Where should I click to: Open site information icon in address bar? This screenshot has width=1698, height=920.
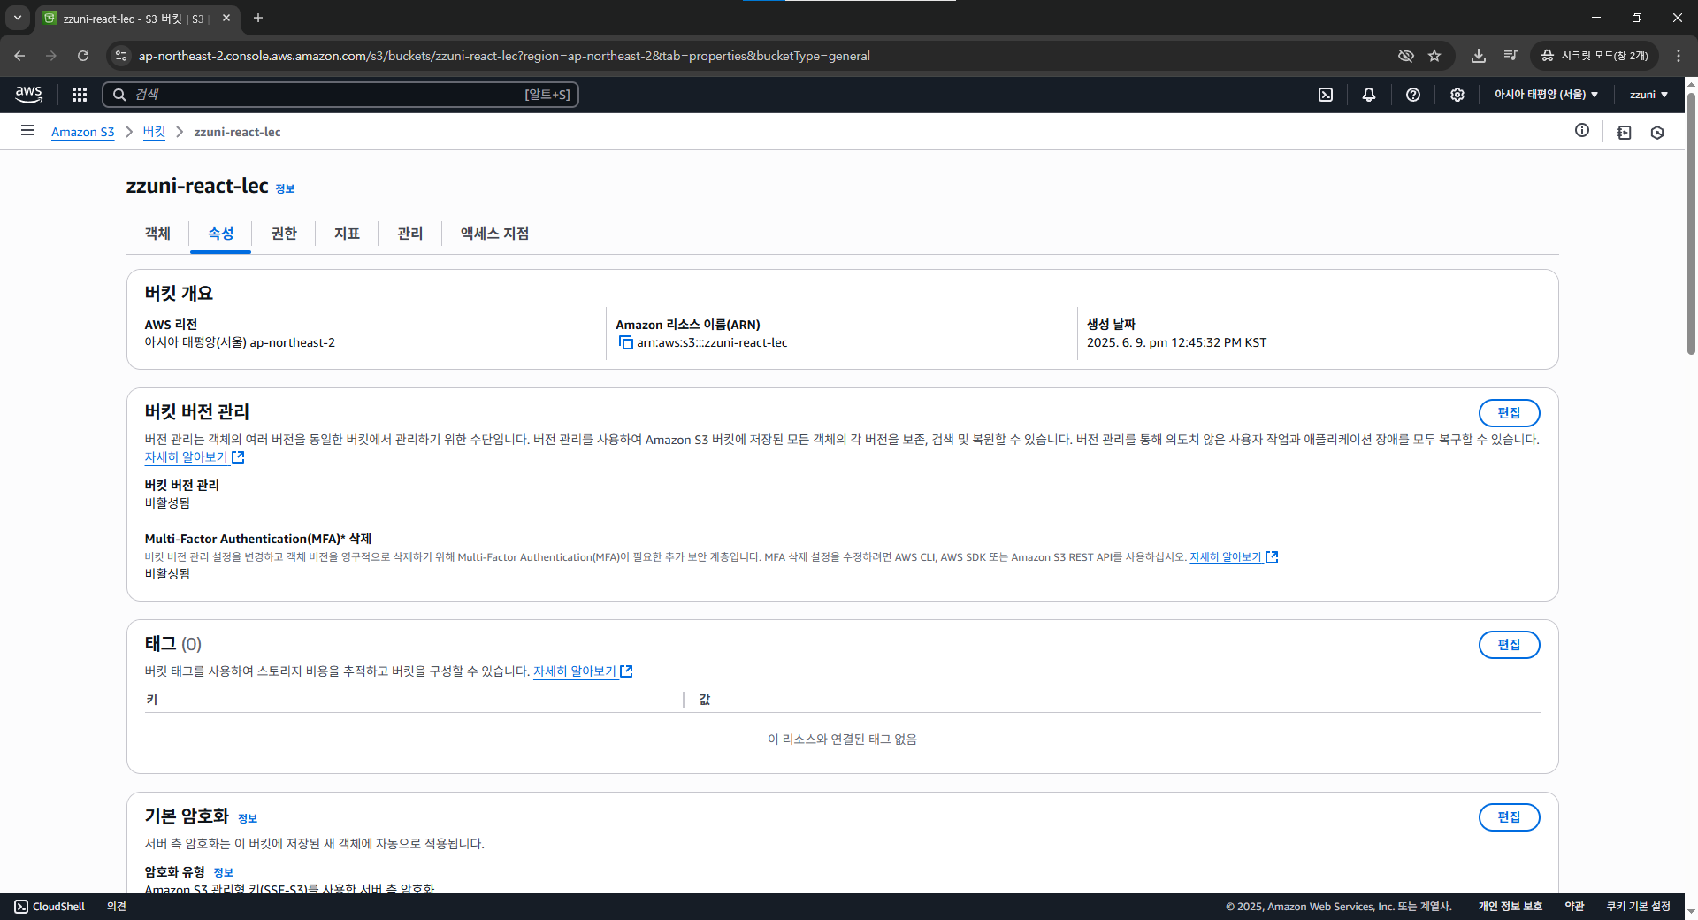click(x=121, y=56)
